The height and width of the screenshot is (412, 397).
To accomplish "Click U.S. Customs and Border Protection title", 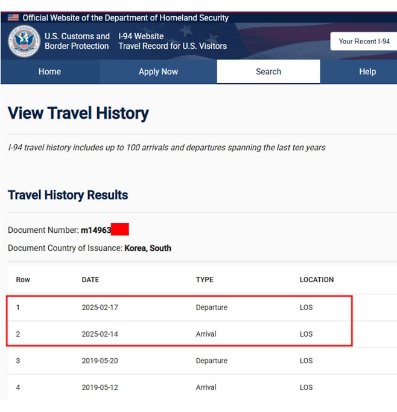I will [77, 41].
